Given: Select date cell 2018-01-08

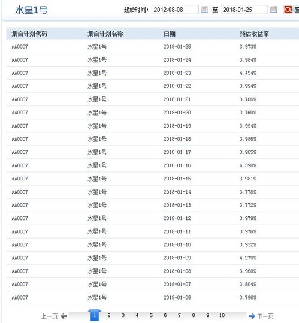Looking at the screenshot, I should (177, 271).
